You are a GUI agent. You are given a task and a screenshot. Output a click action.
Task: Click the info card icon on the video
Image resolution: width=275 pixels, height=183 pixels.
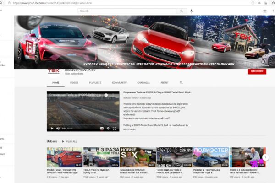coord(106,95)
